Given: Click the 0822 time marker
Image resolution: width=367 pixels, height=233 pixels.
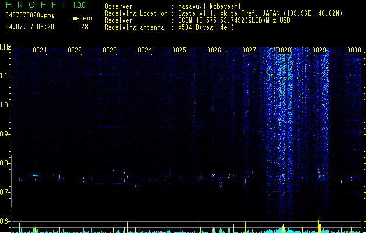Looking at the screenshot, I should 75,50.
